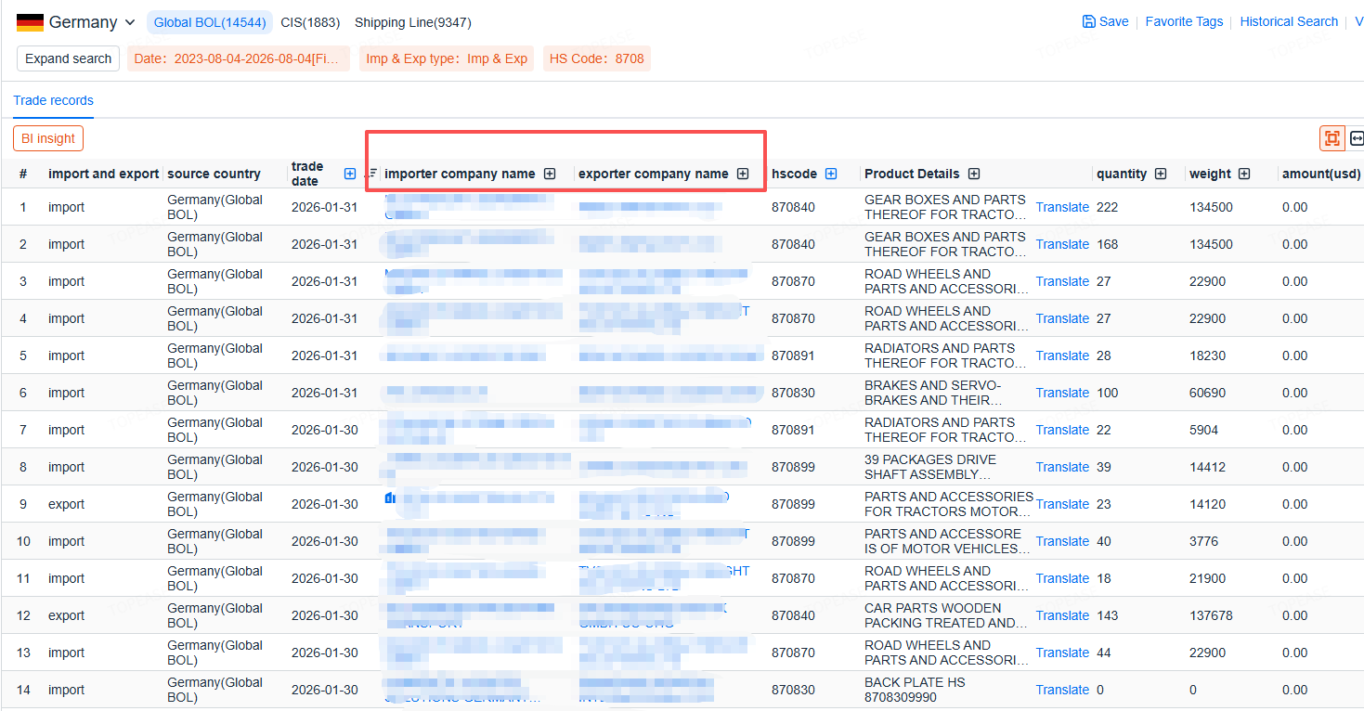The image size is (1364, 711).
Task: Click hscode 870830 in row 6
Action: [793, 393]
